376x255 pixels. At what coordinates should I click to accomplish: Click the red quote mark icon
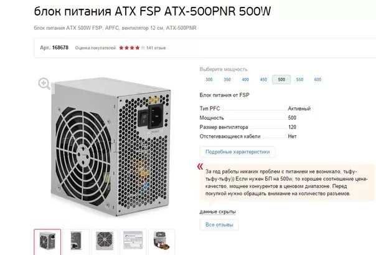pos(200,166)
